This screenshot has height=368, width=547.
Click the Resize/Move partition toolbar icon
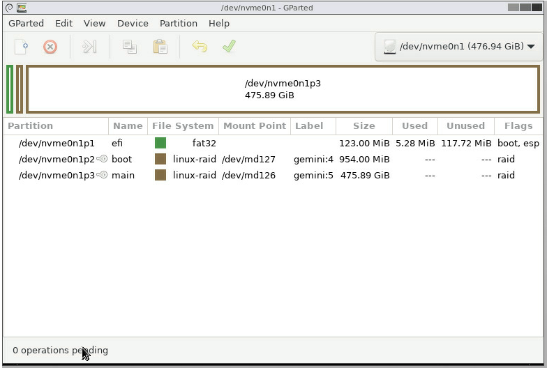pos(89,47)
